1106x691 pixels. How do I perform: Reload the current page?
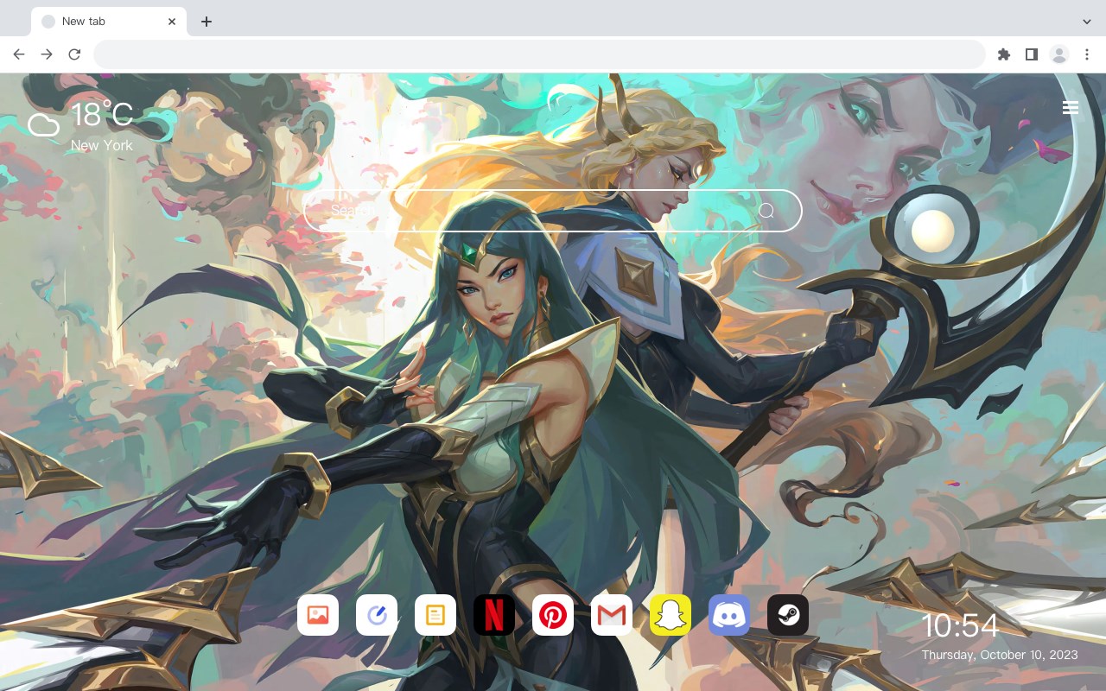pyautogui.click(x=74, y=54)
